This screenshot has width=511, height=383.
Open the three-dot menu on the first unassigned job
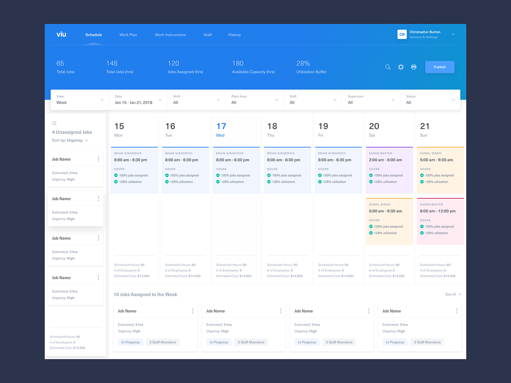coord(98,159)
